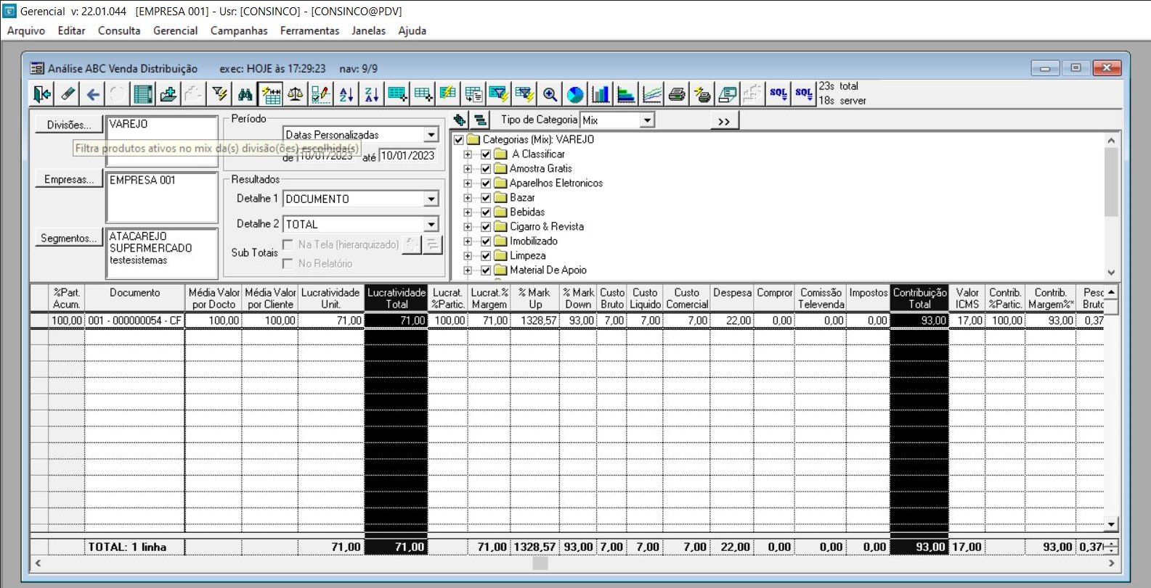Click the exit door icon in the toolbar

42,94
